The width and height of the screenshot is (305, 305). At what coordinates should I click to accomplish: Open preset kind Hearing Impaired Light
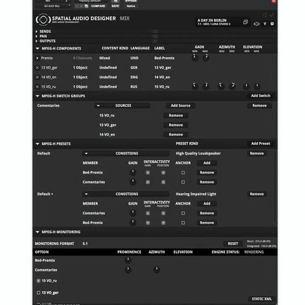(196, 194)
